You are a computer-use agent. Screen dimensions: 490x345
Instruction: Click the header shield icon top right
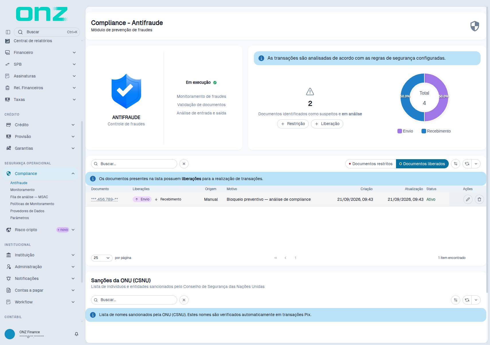475,26
